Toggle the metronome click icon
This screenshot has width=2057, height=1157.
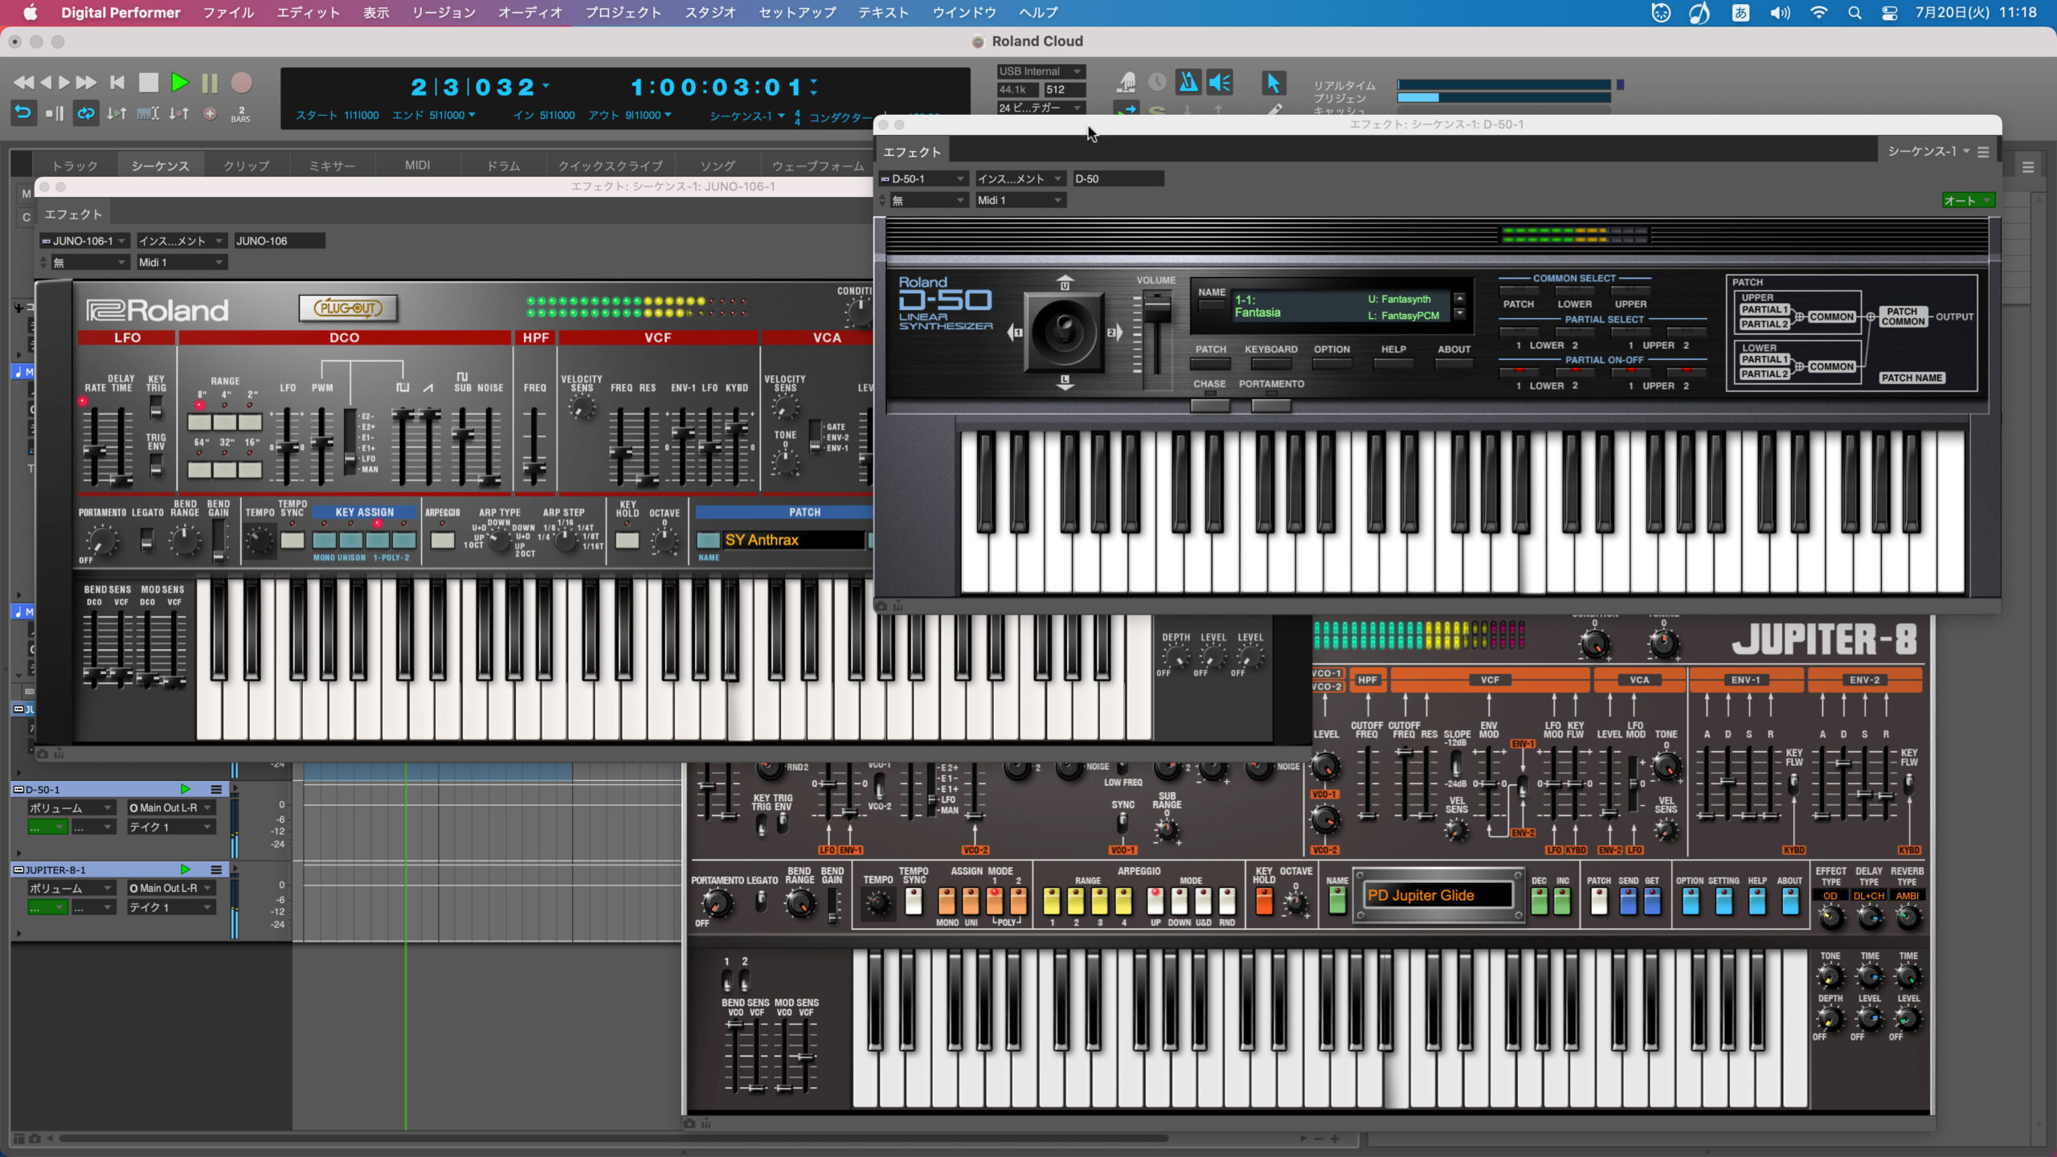[x=1188, y=82]
